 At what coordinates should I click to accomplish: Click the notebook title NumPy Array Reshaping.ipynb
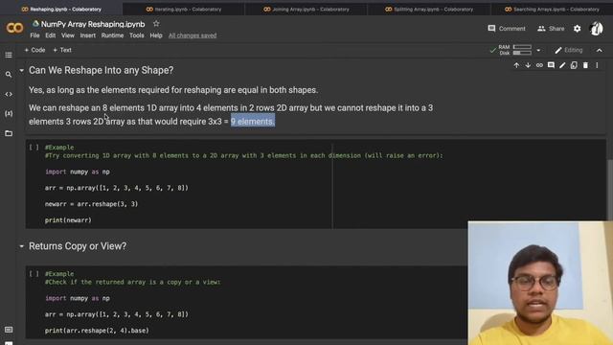[93, 24]
